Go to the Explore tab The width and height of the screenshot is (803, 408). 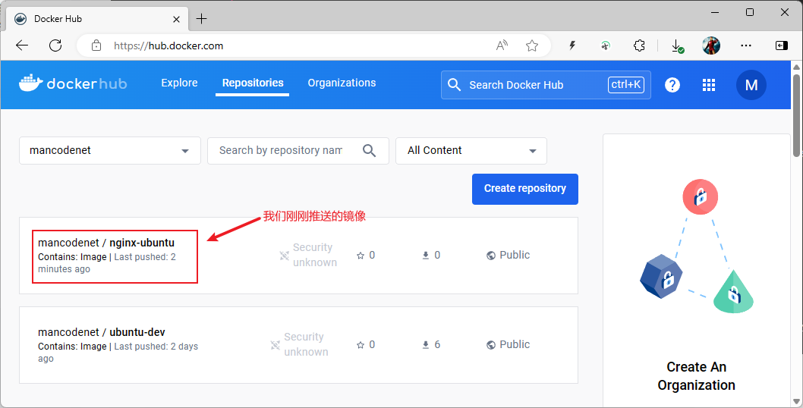[179, 83]
